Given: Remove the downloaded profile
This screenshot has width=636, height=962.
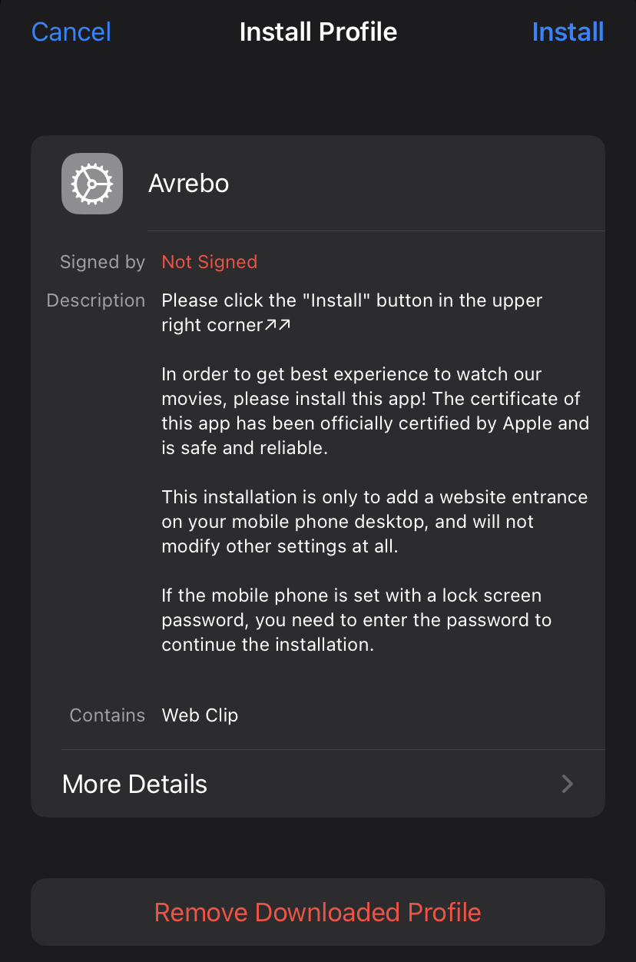Looking at the screenshot, I should 318,912.
